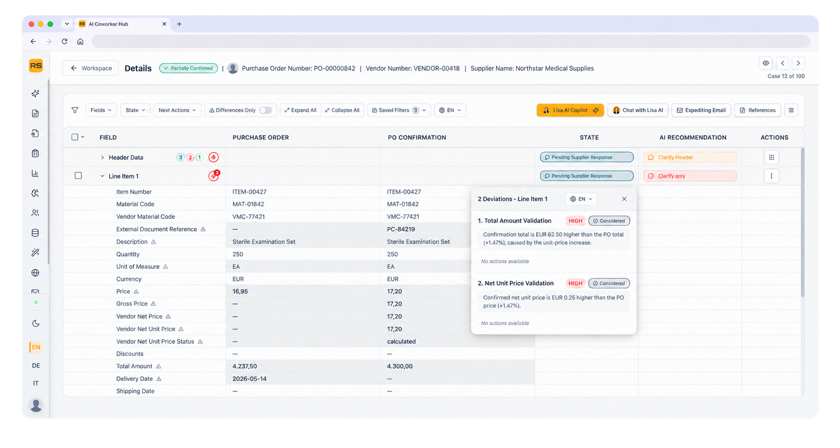Go back to Workspace
The width and height of the screenshot is (840, 448).
point(91,68)
